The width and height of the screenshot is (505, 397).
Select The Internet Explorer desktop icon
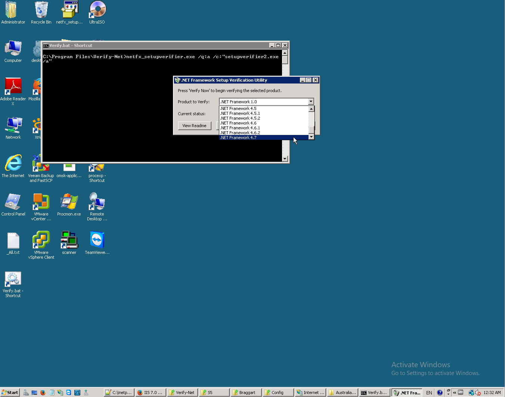13,167
